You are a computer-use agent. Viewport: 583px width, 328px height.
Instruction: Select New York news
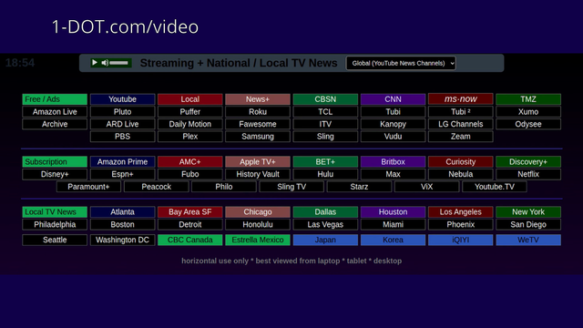(x=528, y=212)
